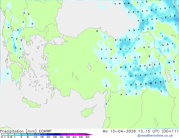Click the legend label '25'
Viewport: 179px width, 138px height.
click(55, 137)
